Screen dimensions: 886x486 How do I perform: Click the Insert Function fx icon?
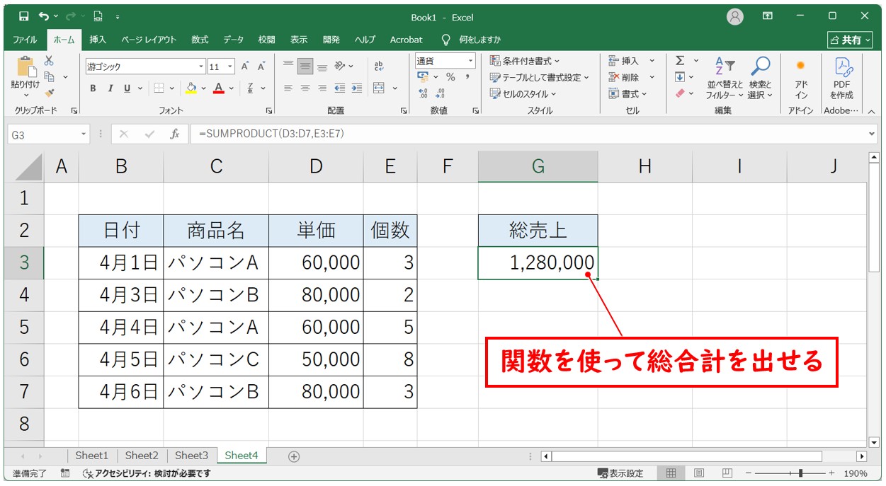point(174,134)
